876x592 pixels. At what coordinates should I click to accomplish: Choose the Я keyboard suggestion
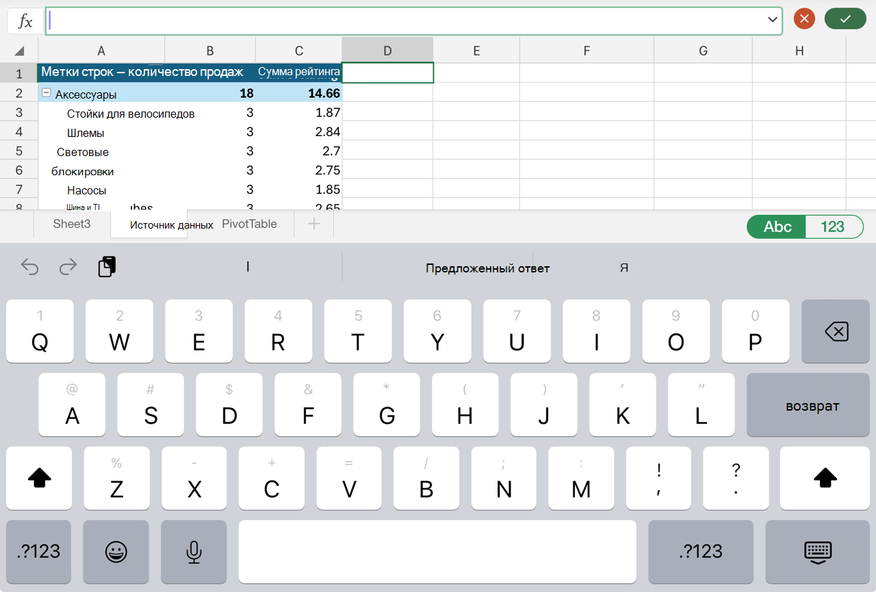pyautogui.click(x=624, y=268)
